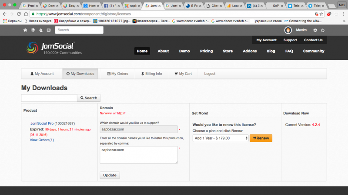Open the 180320131077.jpg bookmark
348x195 pixels.
(112, 21)
